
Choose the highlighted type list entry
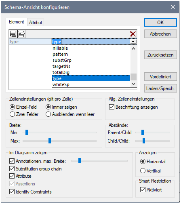(x=91, y=78)
